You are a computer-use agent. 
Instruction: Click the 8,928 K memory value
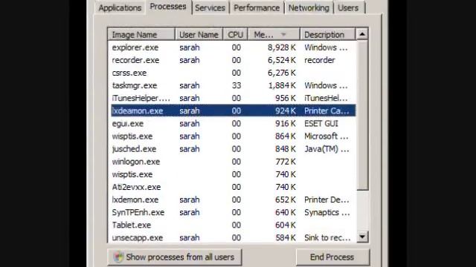282,47
